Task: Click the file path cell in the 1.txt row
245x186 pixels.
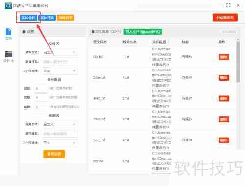Action: pyautogui.click(x=162, y=78)
